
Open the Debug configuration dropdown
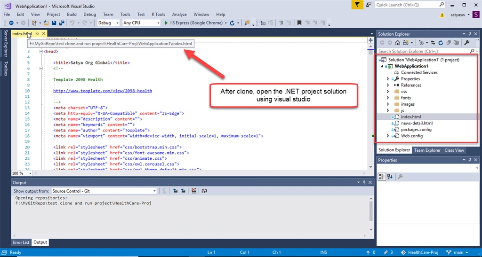point(108,23)
